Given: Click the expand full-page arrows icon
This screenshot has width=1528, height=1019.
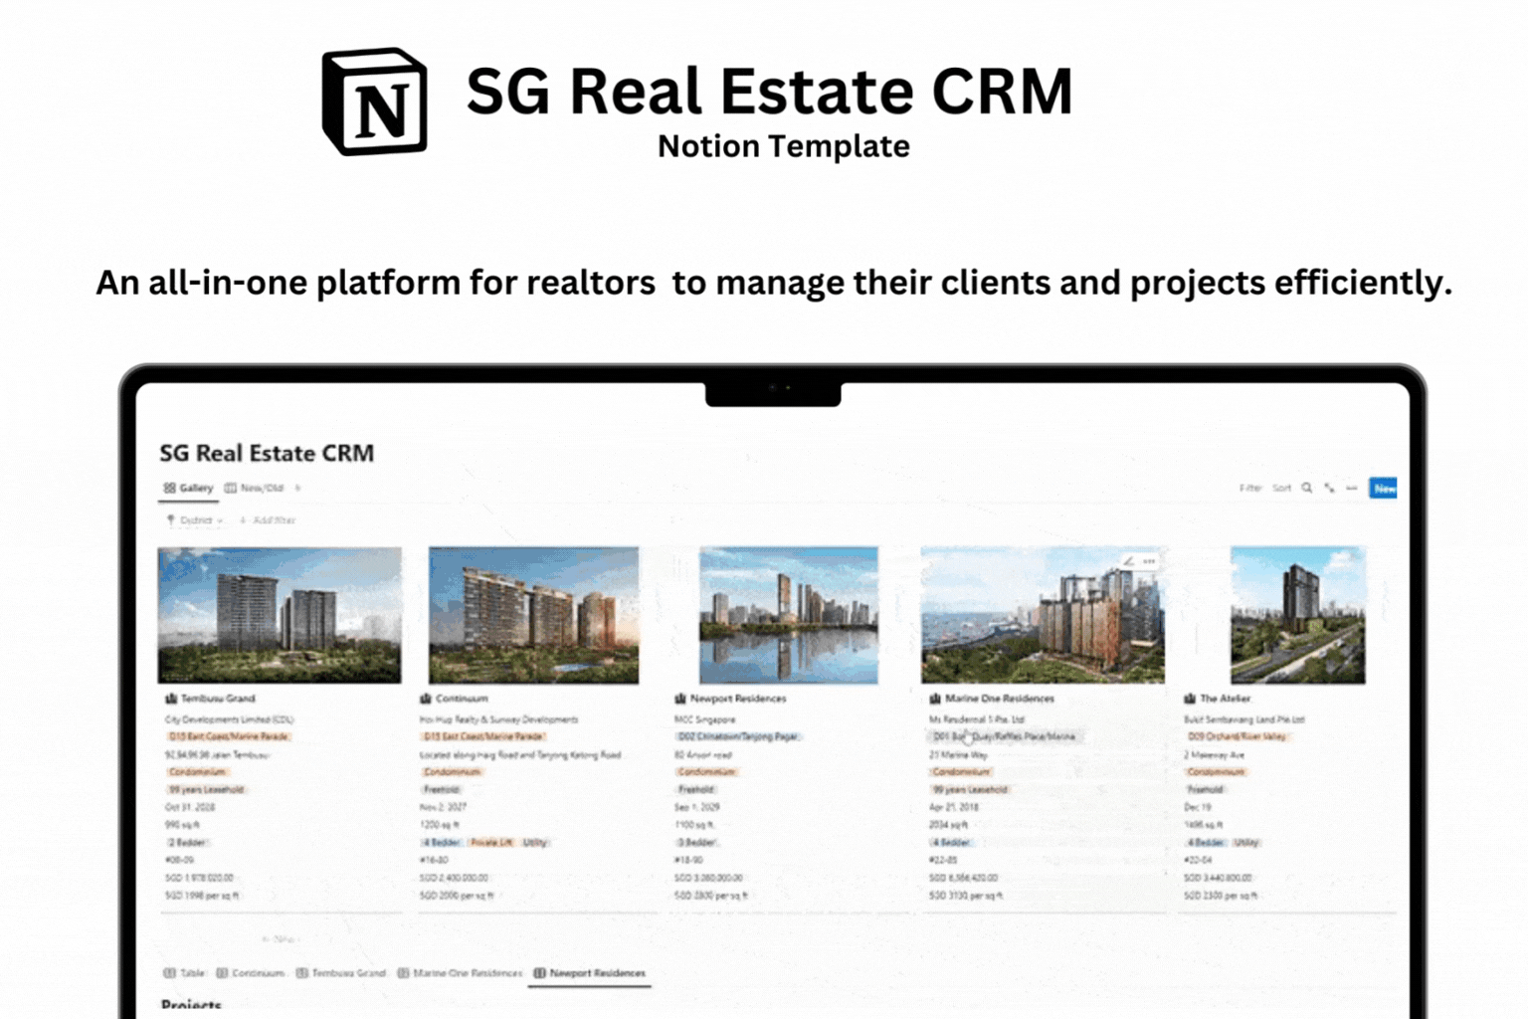Looking at the screenshot, I should (1329, 488).
